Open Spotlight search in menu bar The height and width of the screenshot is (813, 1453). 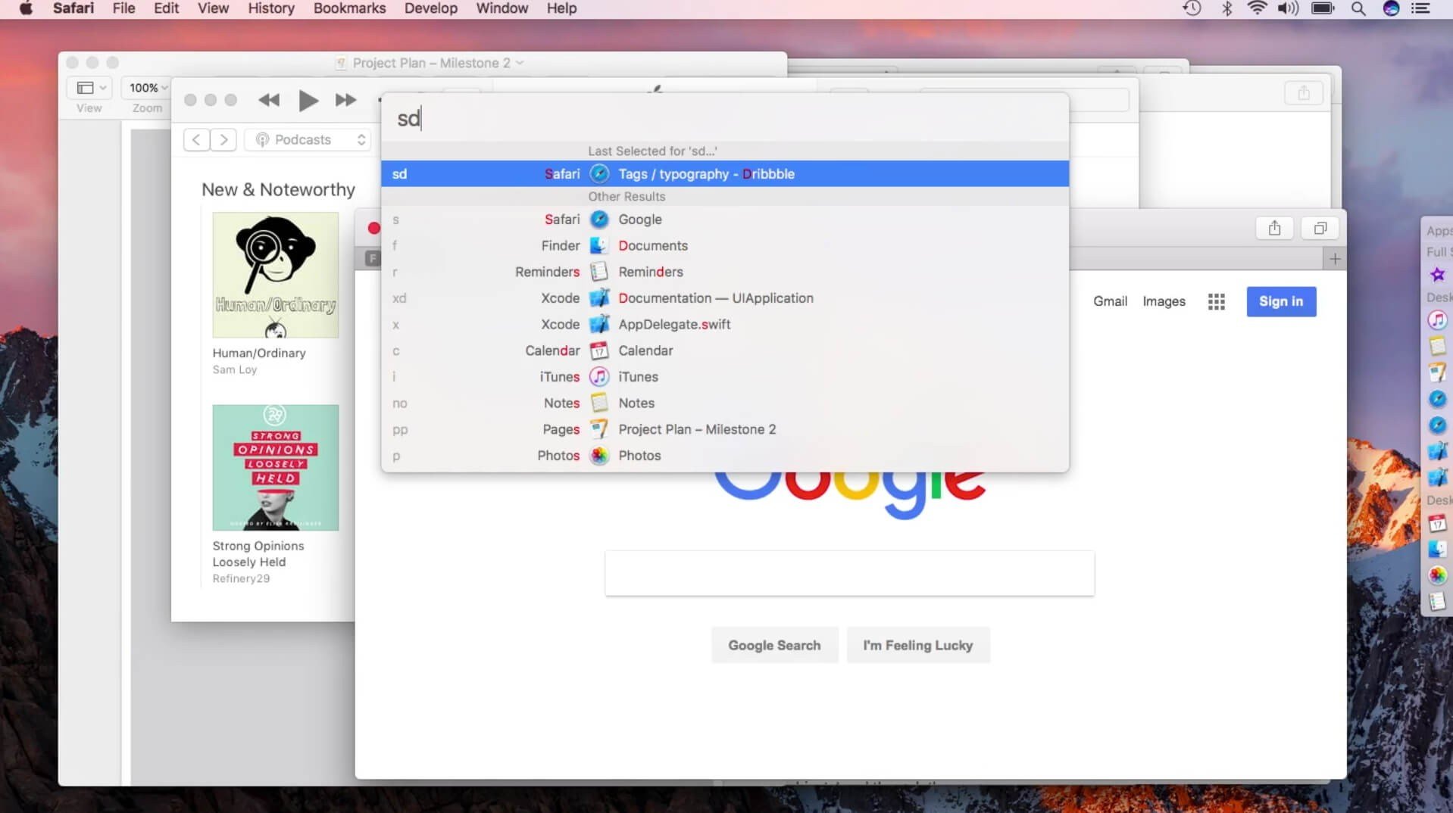click(x=1358, y=9)
